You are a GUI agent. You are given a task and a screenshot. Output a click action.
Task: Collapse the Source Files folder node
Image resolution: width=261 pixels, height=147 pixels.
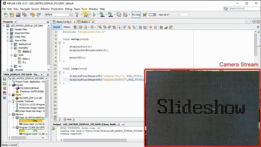pyautogui.click(x=7, y=40)
